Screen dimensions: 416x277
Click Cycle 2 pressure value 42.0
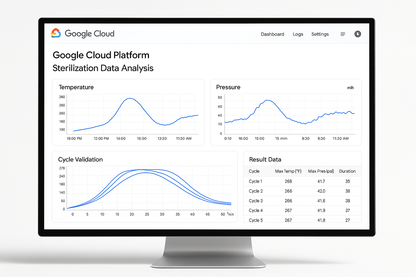click(321, 191)
